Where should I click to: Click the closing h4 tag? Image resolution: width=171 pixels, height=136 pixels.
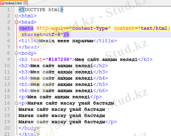coord(101,78)
